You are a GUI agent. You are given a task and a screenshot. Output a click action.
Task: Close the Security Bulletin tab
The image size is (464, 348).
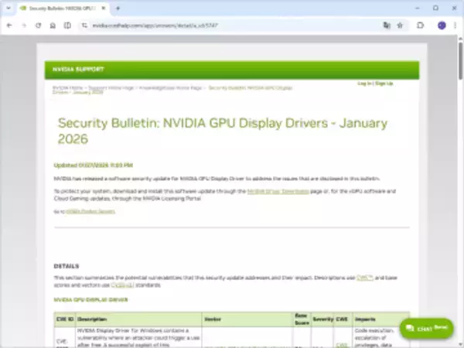[x=104, y=9]
